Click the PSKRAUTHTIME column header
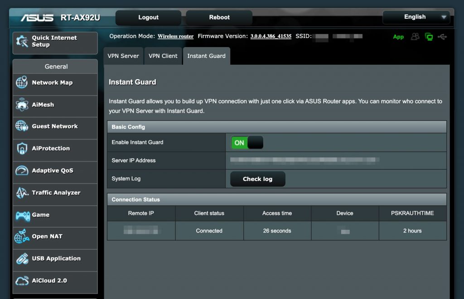The height and width of the screenshot is (299, 464). click(x=412, y=214)
